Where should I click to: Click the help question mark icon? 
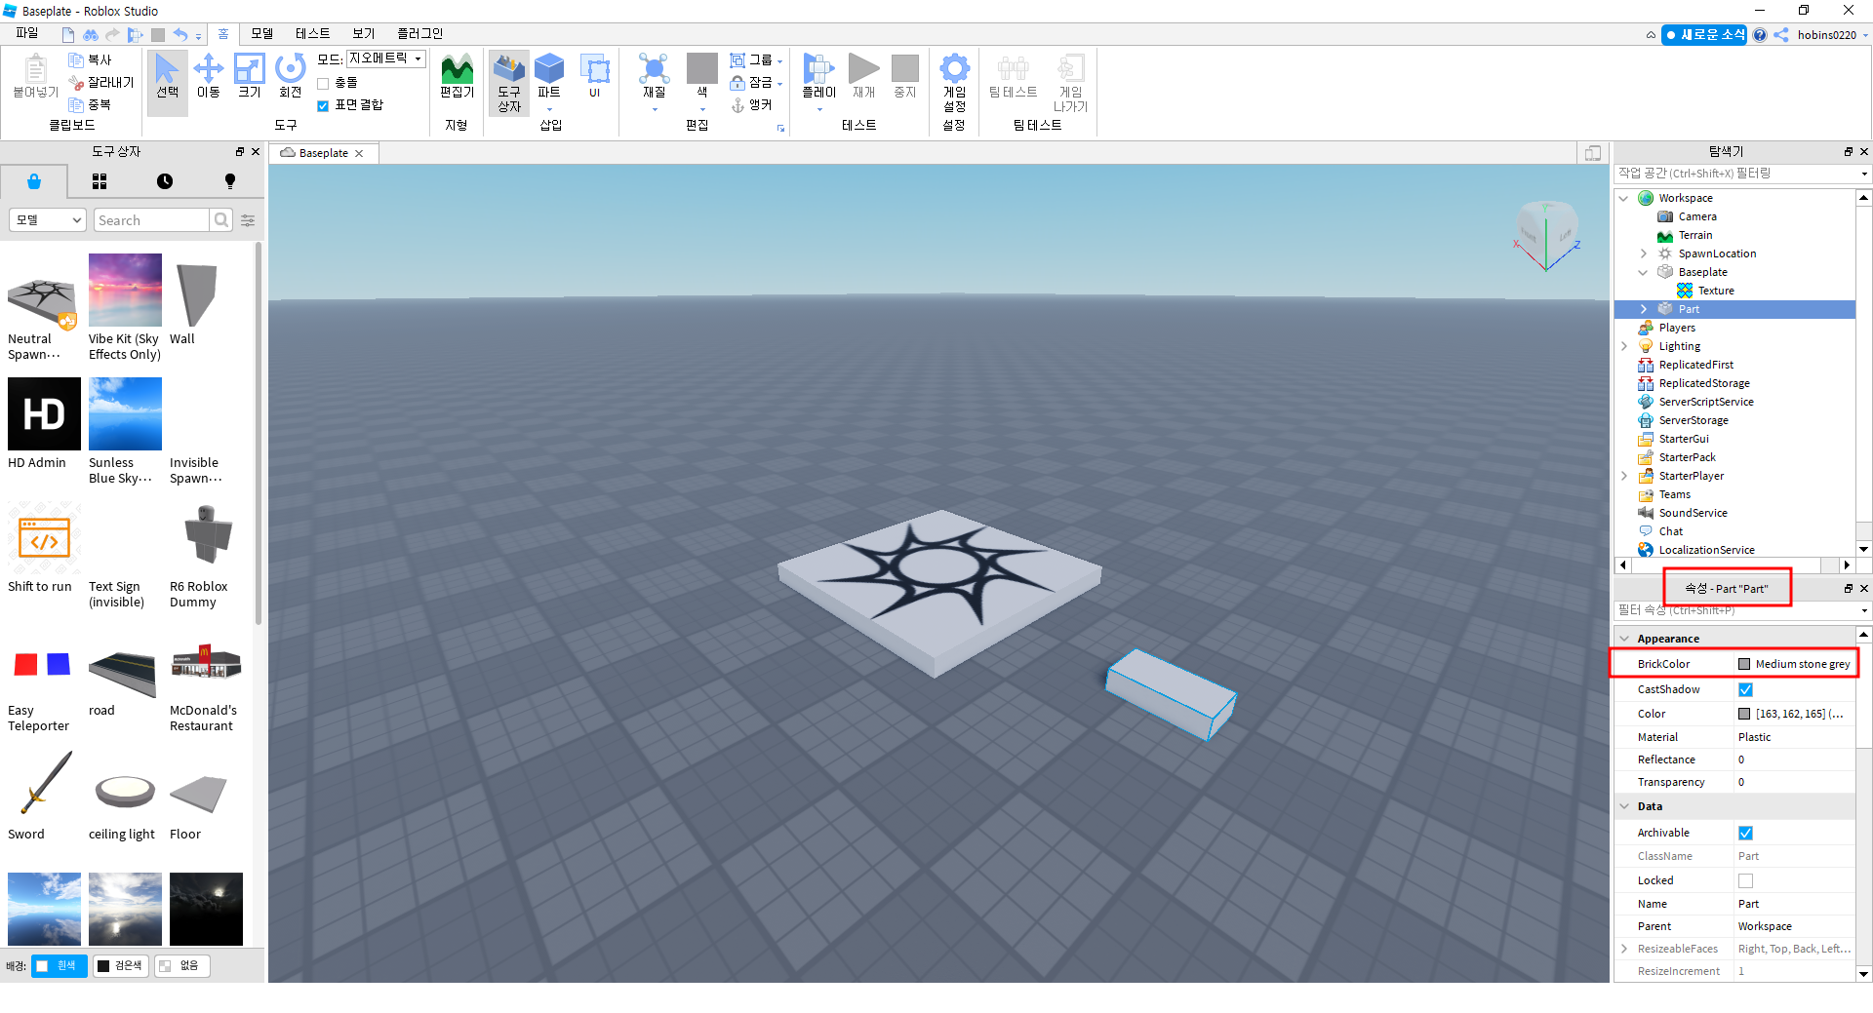1759,35
